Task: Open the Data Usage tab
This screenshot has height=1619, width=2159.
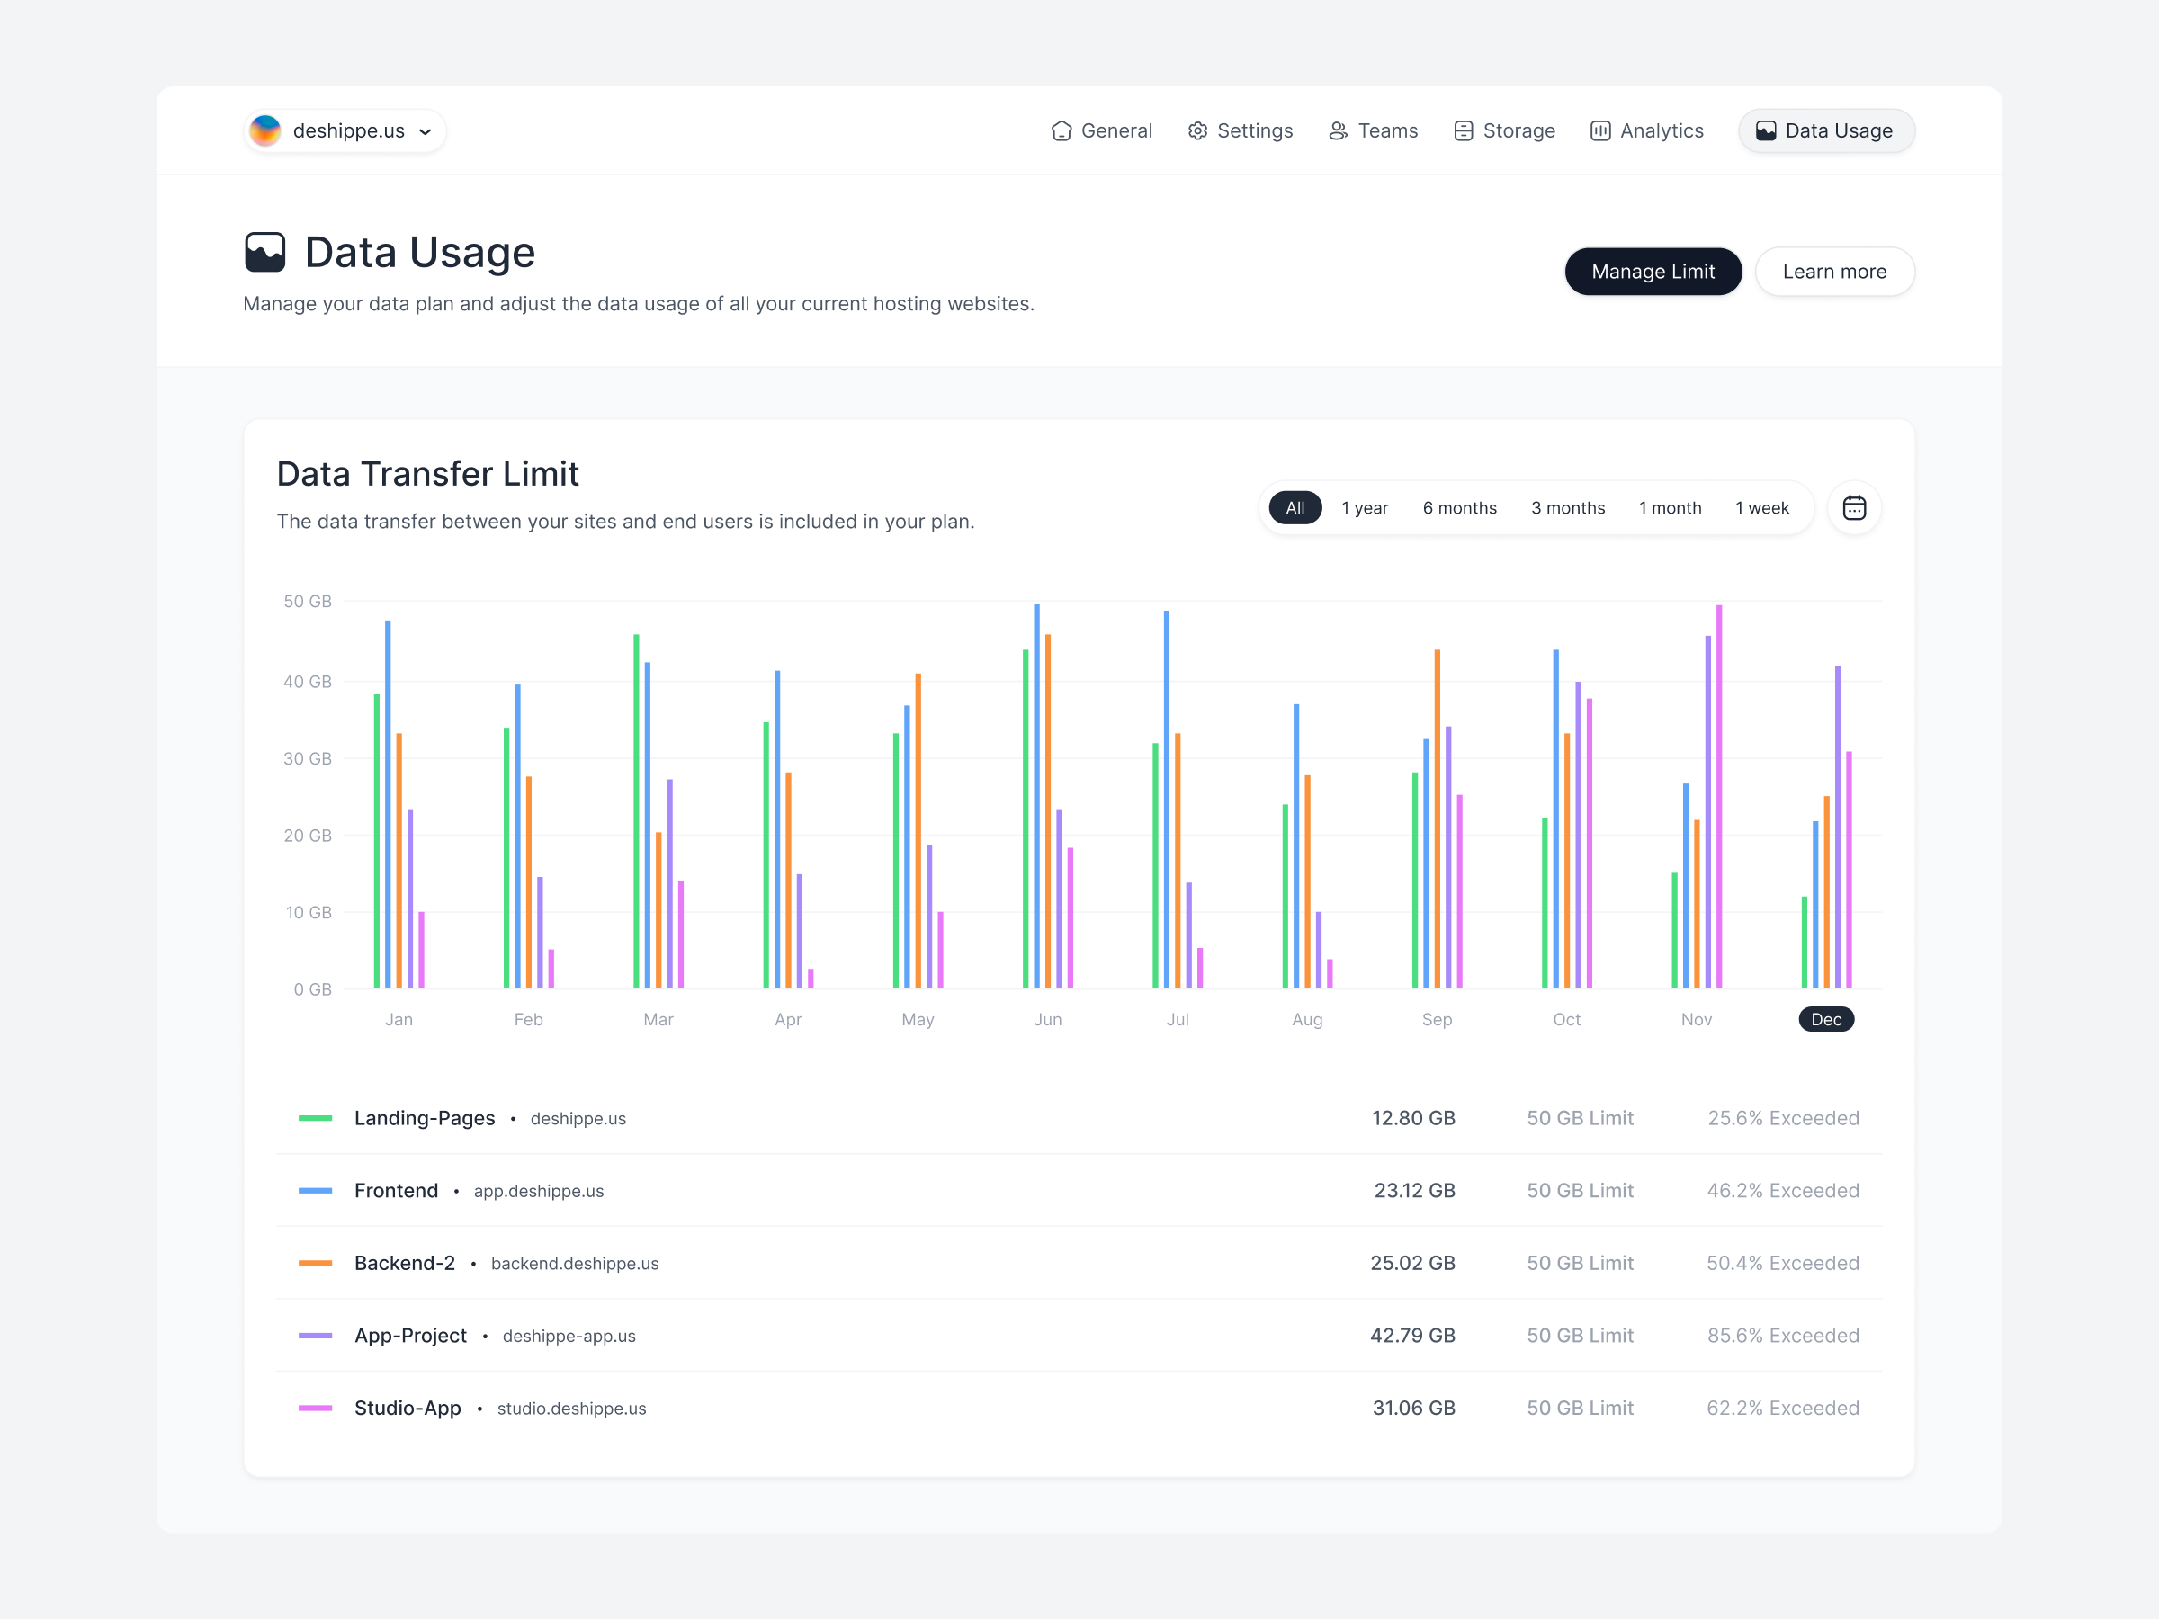Action: point(1825,130)
